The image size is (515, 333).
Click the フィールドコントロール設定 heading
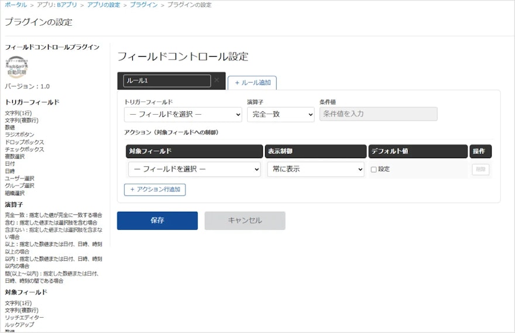point(183,57)
